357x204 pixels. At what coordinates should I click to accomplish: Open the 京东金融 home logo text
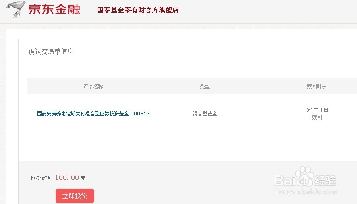click(x=54, y=9)
